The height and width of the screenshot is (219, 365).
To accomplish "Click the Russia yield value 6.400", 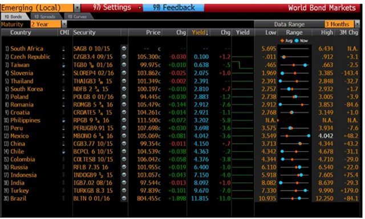I will [x=201, y=167].
